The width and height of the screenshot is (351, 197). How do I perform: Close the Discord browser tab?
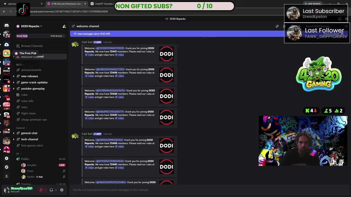coord(85,4)
